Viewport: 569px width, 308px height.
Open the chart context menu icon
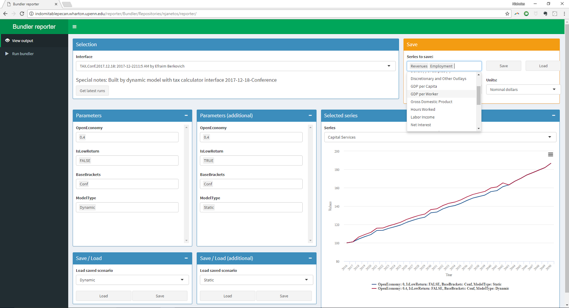(551, 154)
